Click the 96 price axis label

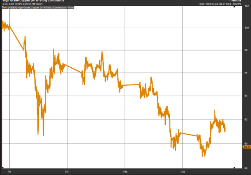tap(246, 73)
